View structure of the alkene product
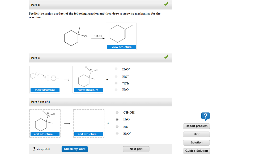Image resolution: width=272 pixels, height=158 pixels. point(121,47)
